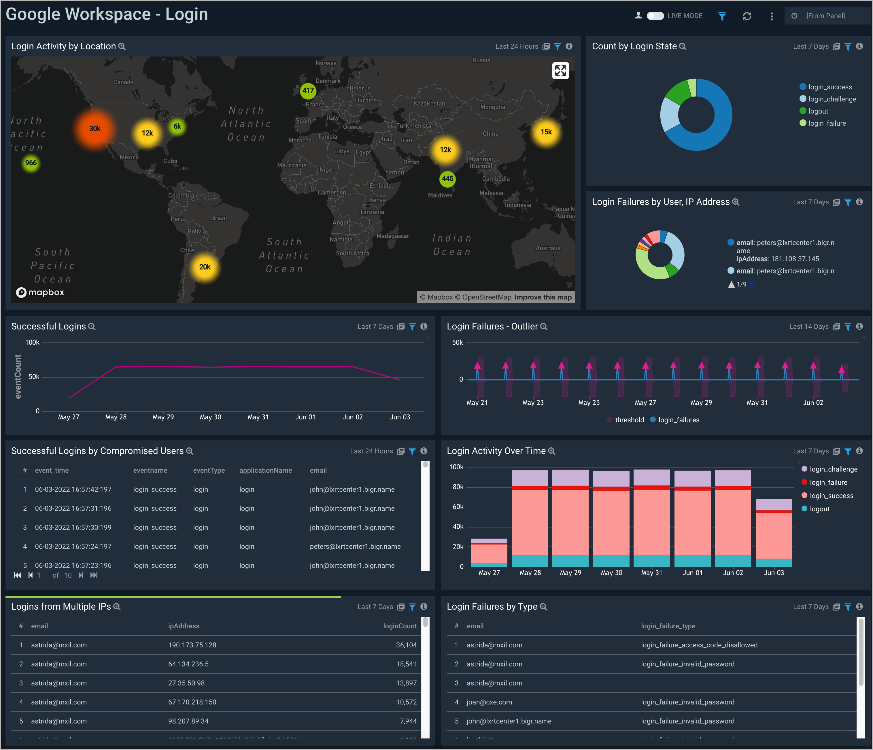This screenshot has width=873, height=750.
Task: Open the filter icon in the top toolbar
Action: click(722, 16)
